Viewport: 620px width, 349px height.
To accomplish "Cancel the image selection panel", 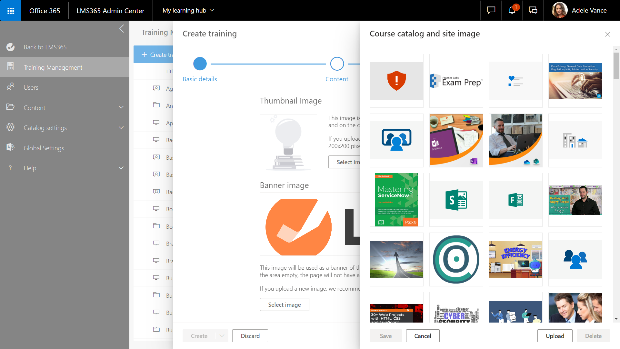I will [423, 336].
